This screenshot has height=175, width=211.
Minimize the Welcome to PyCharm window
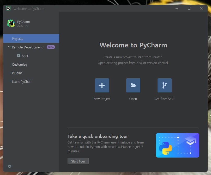[x=177, y=8]
